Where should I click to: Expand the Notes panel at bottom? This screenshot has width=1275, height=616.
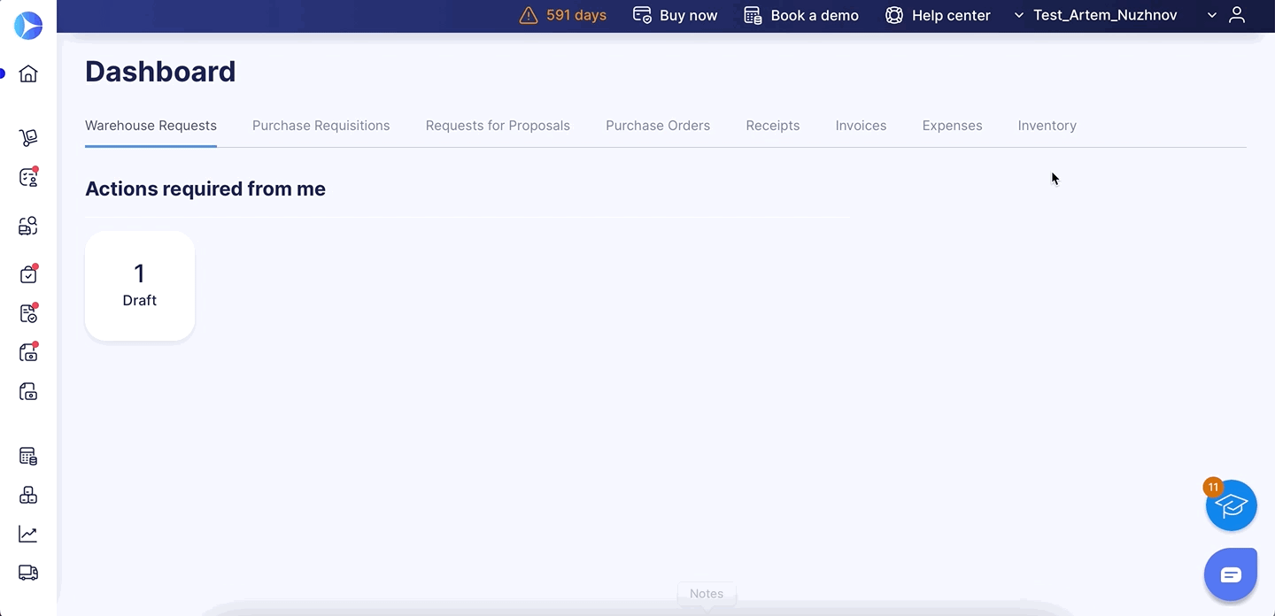click(706, 594)
